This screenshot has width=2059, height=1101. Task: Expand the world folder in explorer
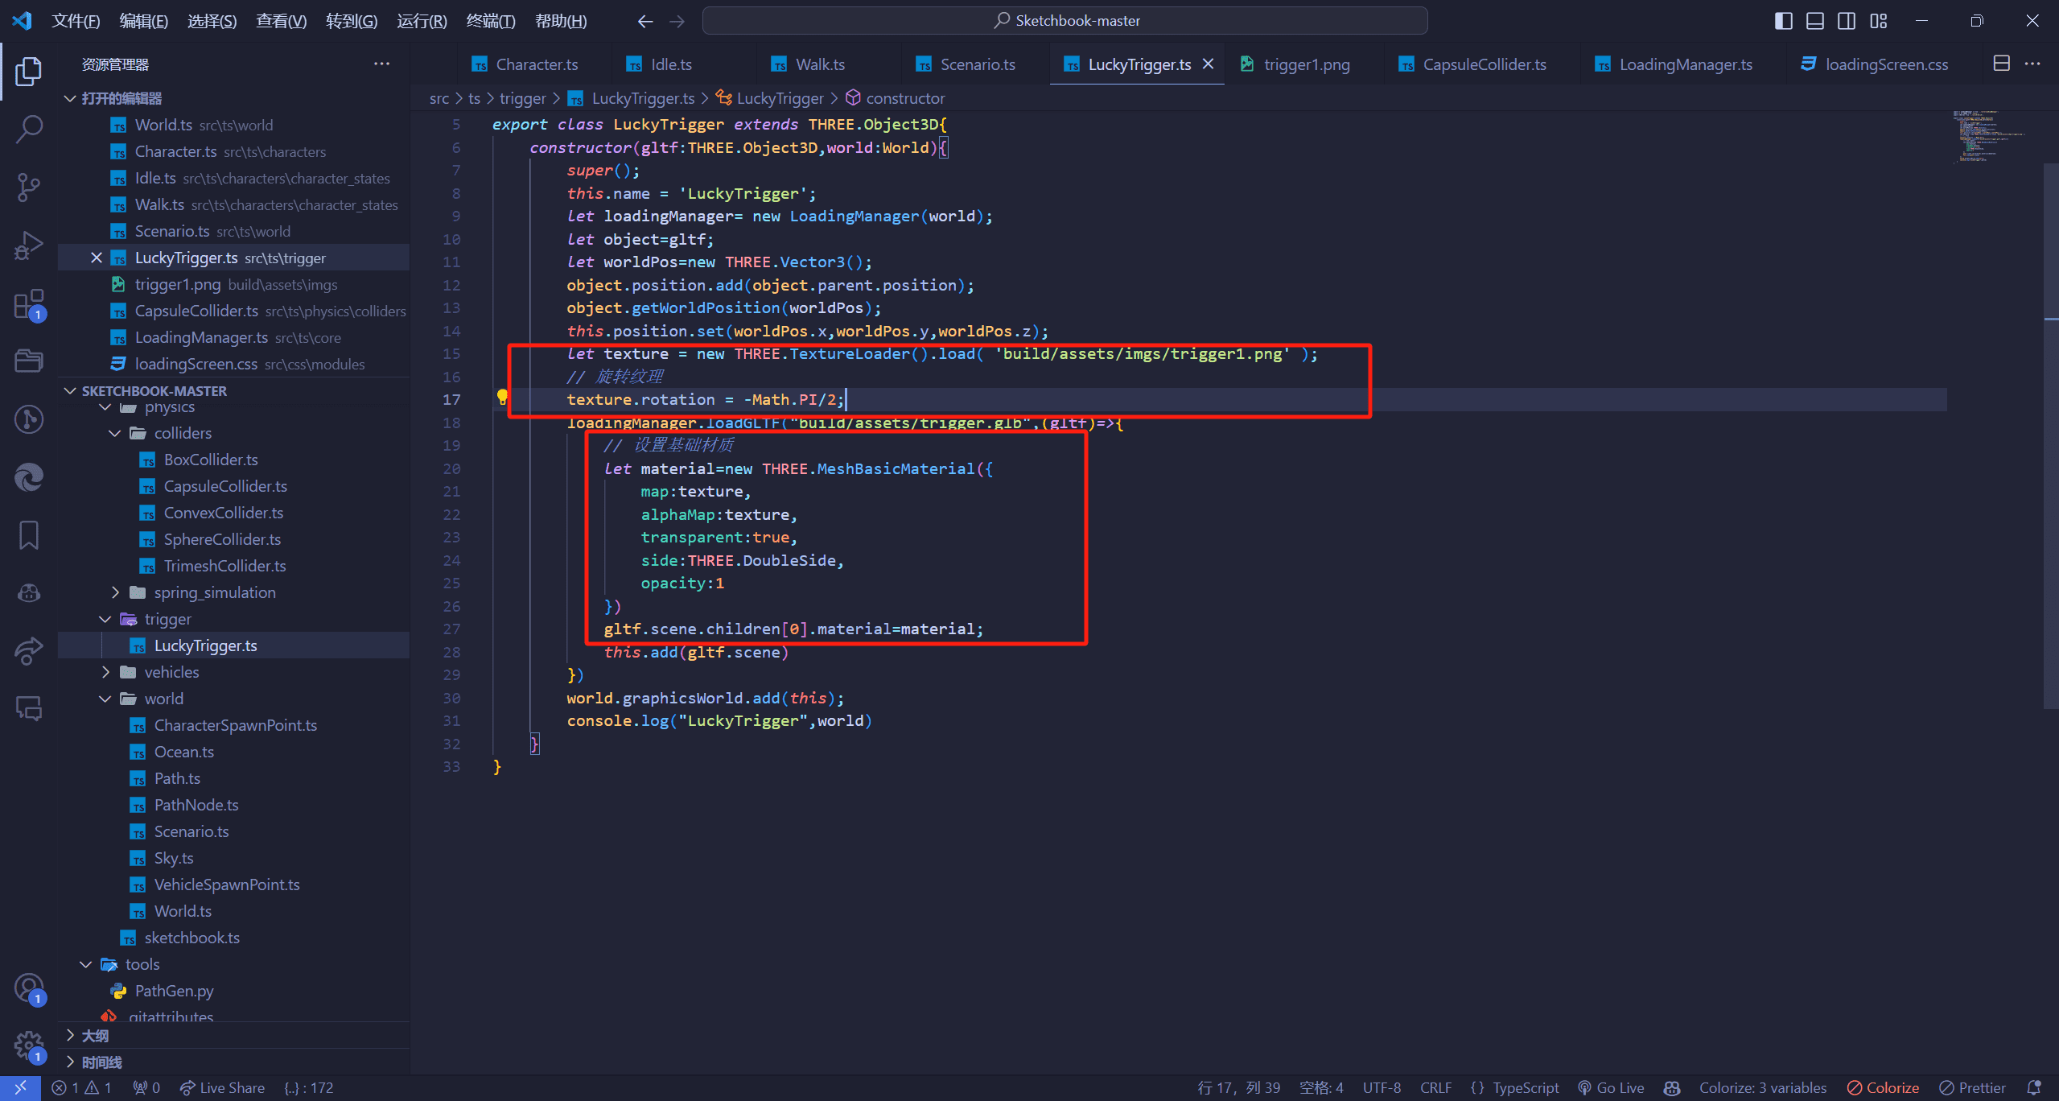coord(163,699)
